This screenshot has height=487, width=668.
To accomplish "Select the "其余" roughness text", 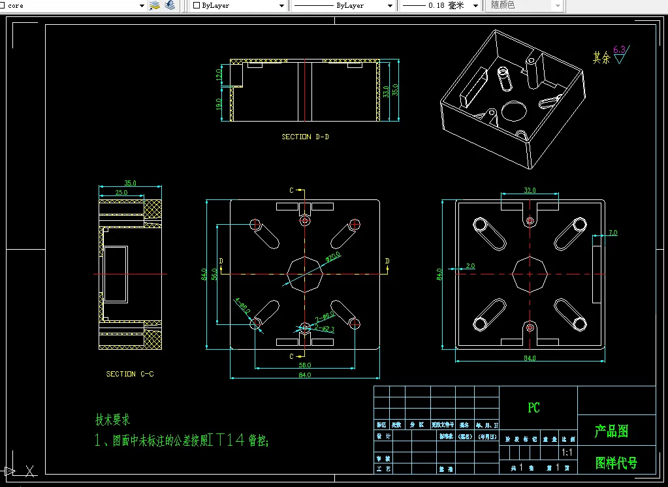I will [x=601, y=58].
